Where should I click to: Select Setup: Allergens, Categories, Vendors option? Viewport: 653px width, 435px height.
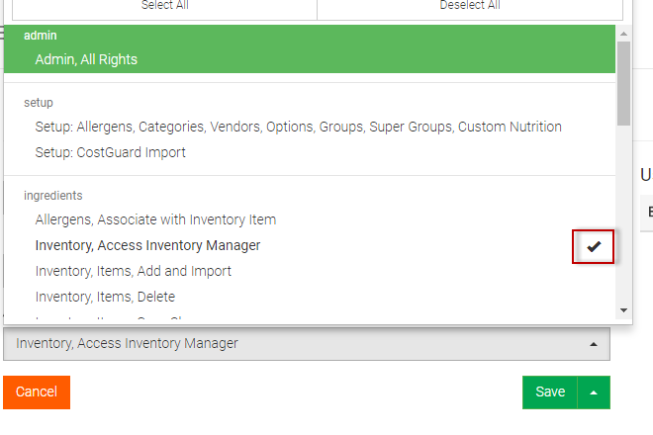click(x=298, y=127)
